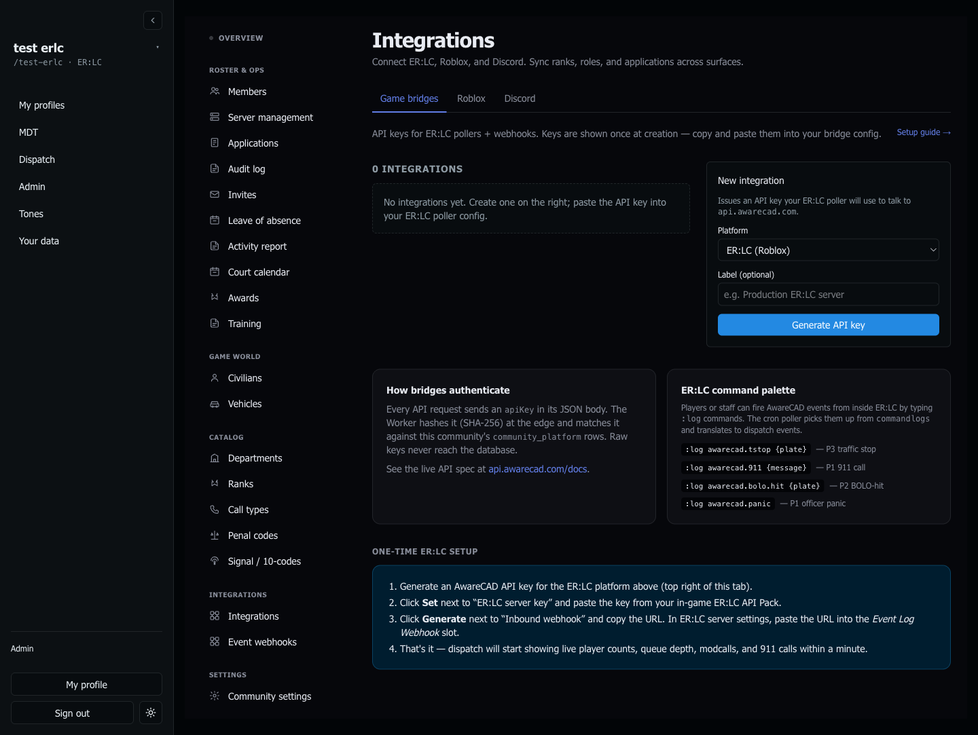Image resolution: width=978 pixels, height=735 pixels.
Task: Click the Ranks icon
Action: 215,483
